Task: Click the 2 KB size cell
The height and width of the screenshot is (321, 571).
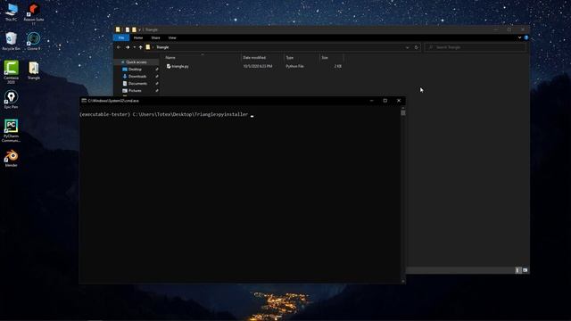Action: (337, 66)
